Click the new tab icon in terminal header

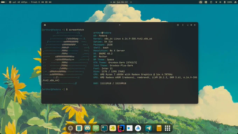(x=45, y=25)
